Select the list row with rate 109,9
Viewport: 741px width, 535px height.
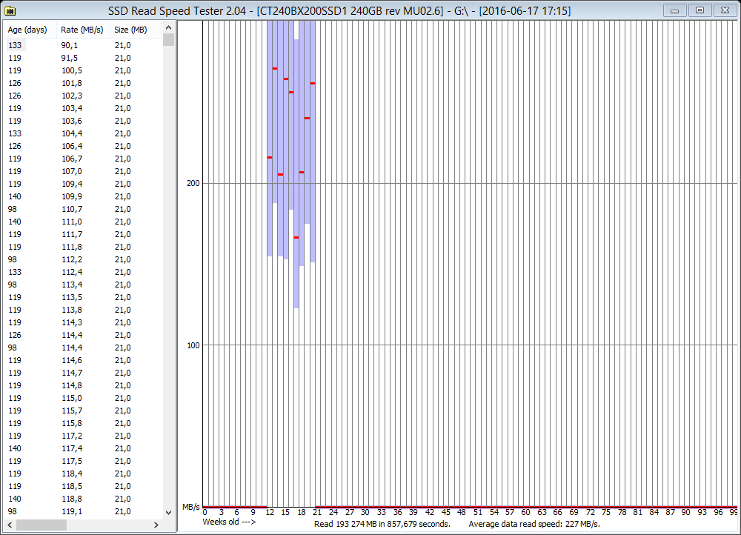click(72, 196)
